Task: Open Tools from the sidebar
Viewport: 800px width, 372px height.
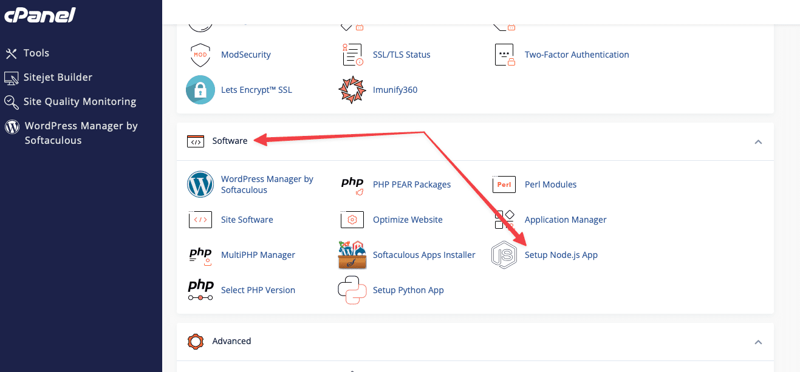Action: (x=36, y=53)
